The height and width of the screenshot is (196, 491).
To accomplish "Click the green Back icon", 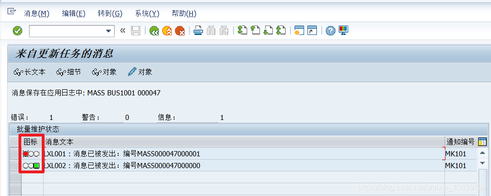I will (154, 31).
